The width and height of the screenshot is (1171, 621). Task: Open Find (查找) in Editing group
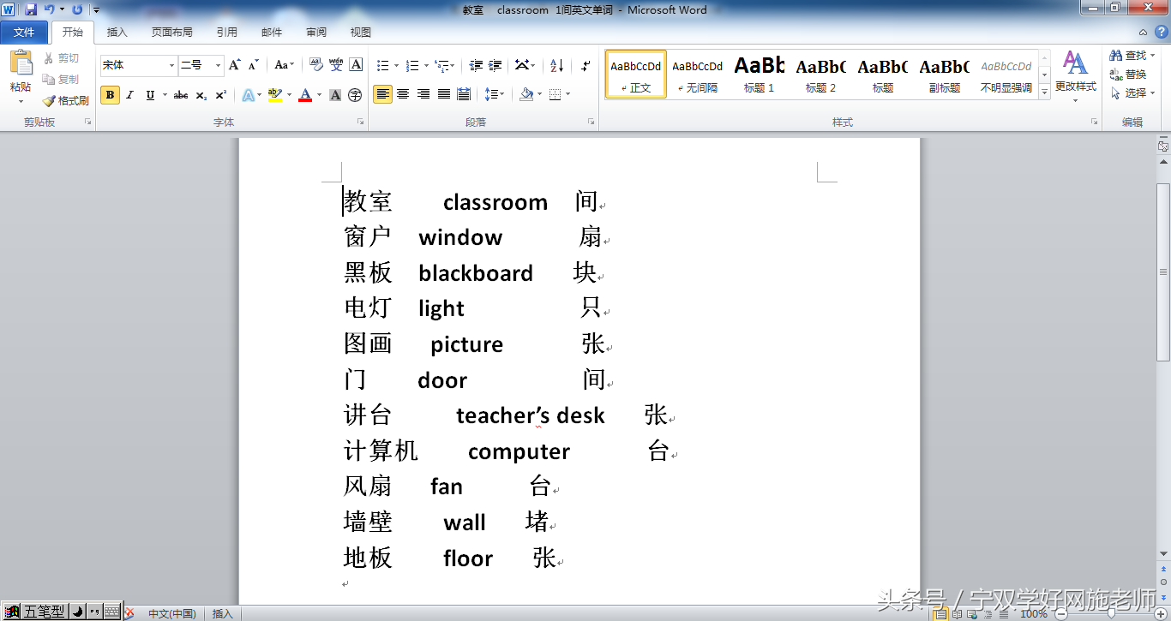click(x=1128, y=56)
